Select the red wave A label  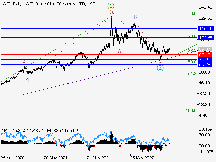point(119,51)
